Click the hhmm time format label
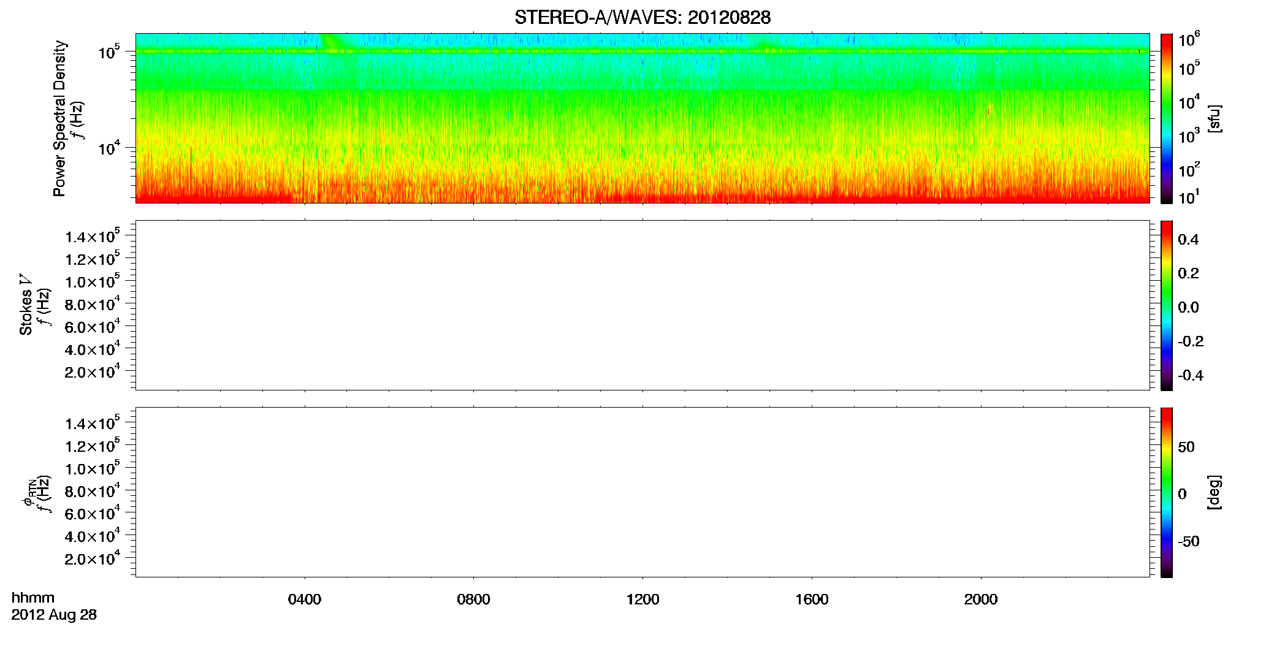 pyautogui.click(x=33, y=598)
